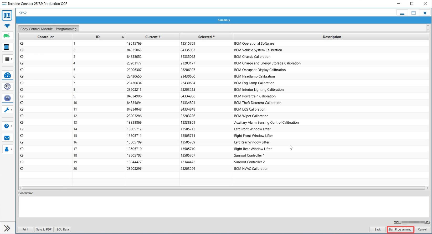The width and height of the screenshot is (432, 234).
Task: Click the horizontal scrollbar under the table
Action: pyautogui.click(x=223, y=188)
